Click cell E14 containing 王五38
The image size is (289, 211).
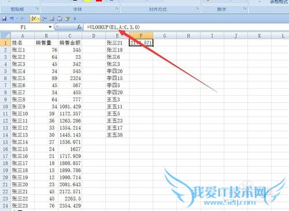[117, 135]
